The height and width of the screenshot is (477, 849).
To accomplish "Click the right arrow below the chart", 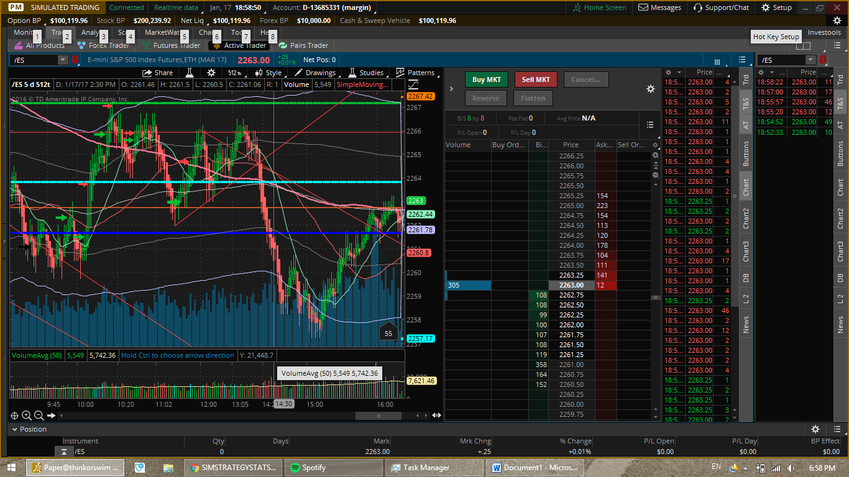I will point(52,416).
